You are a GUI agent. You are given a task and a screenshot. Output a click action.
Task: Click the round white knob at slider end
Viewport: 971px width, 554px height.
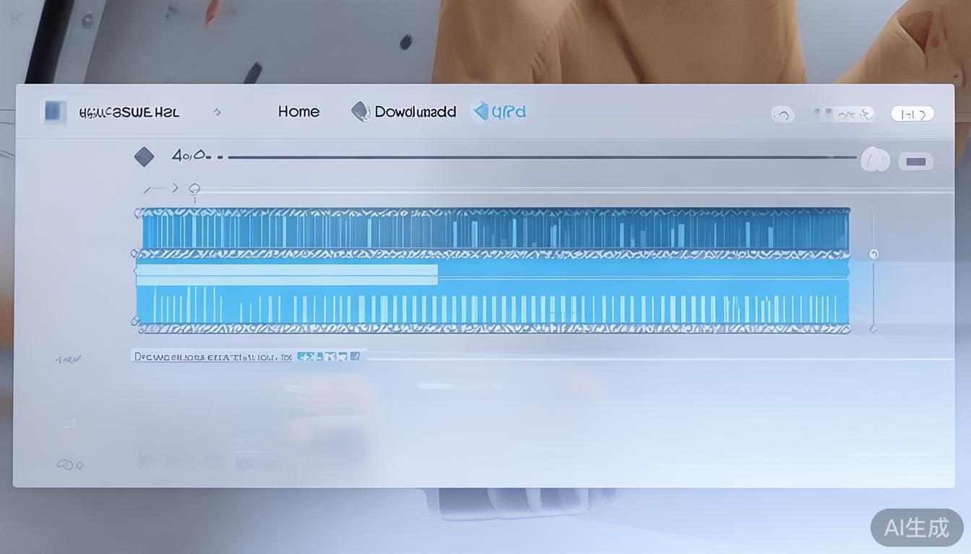pyautogui.click(x=875, y=159)
